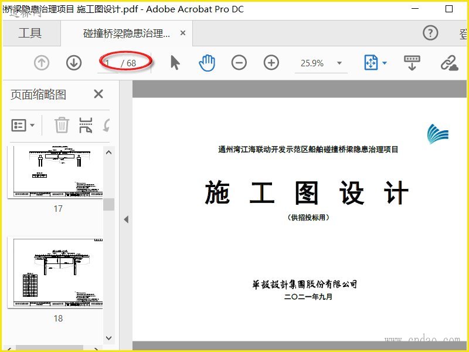Click the fit page icon

371,63
